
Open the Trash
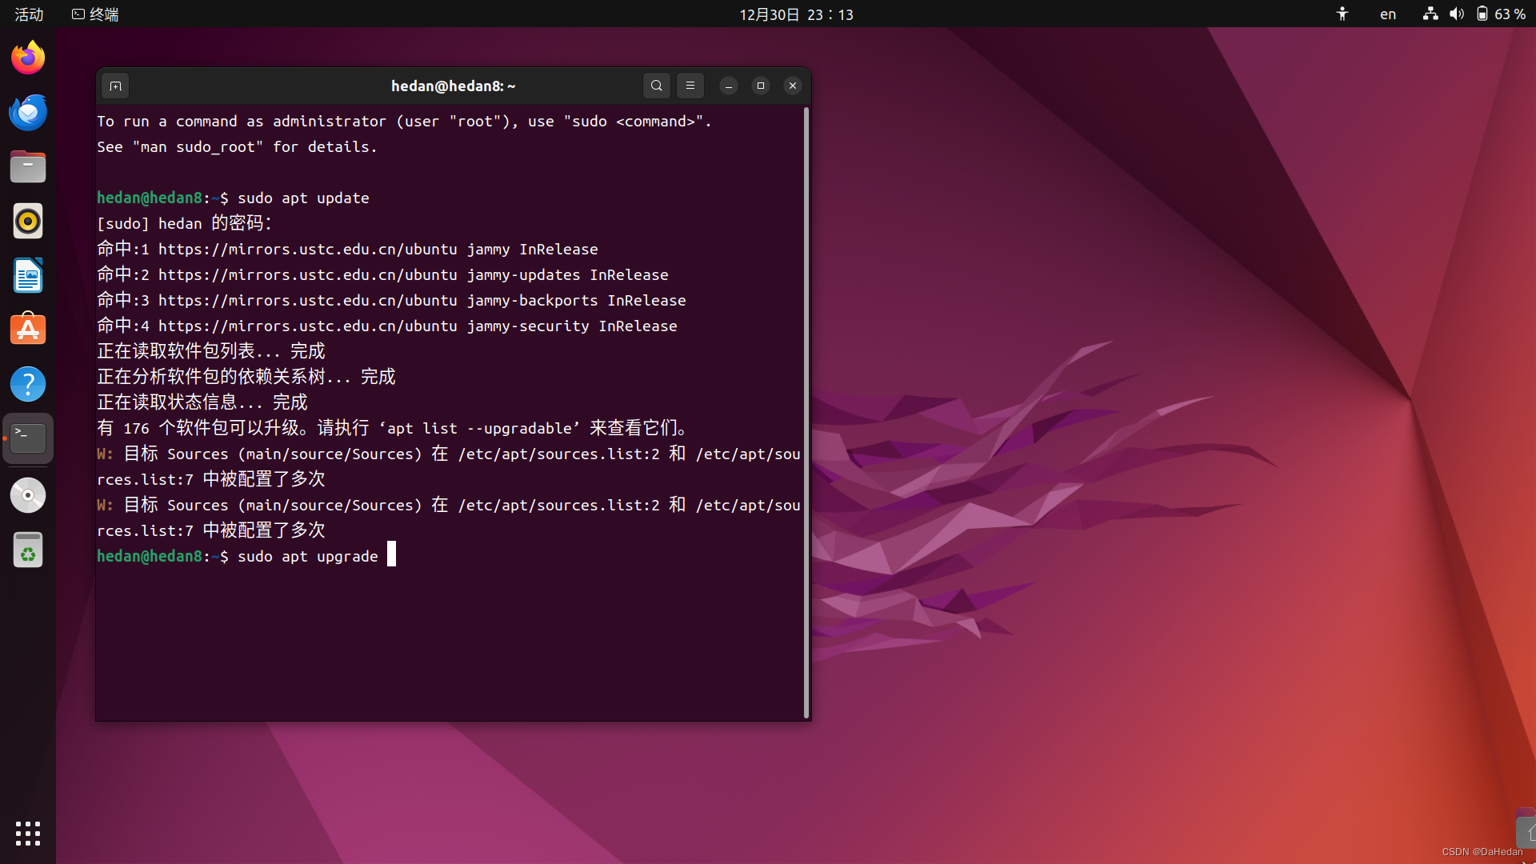[x=28, y=550]
